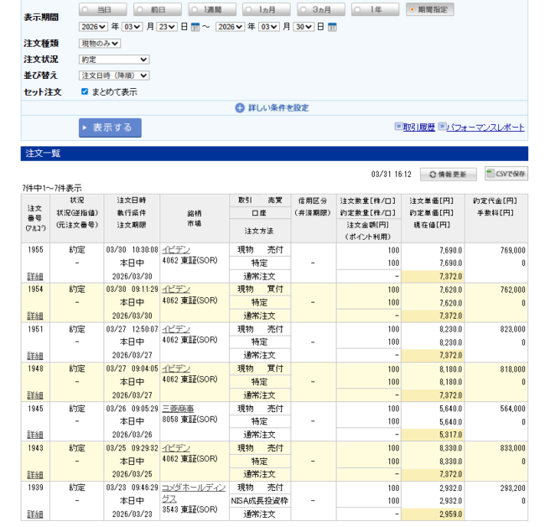Open the 三菱商事 stock link
The image size is (545, 527).
178,409
